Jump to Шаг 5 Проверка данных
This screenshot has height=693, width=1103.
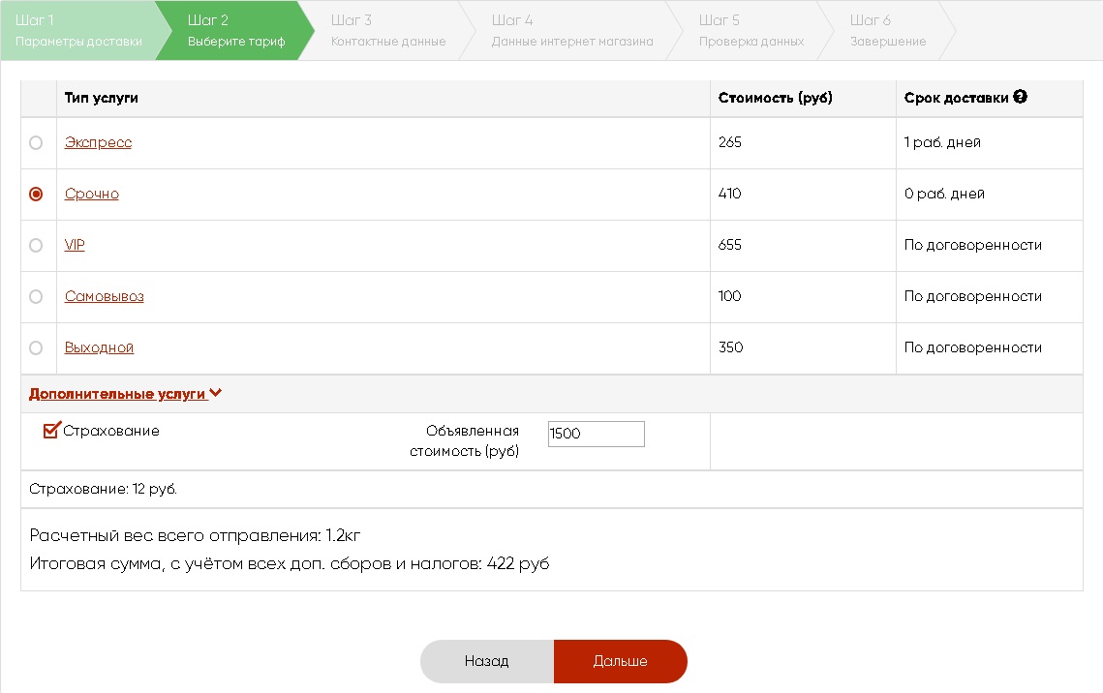point(751,30)
